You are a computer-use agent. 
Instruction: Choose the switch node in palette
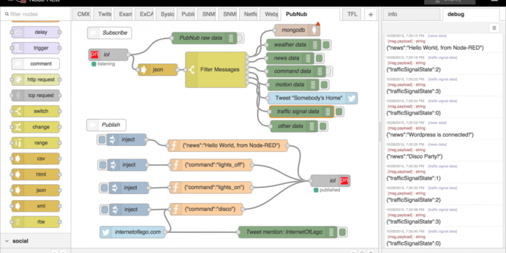pyautogui.click(x=36, y=111)
